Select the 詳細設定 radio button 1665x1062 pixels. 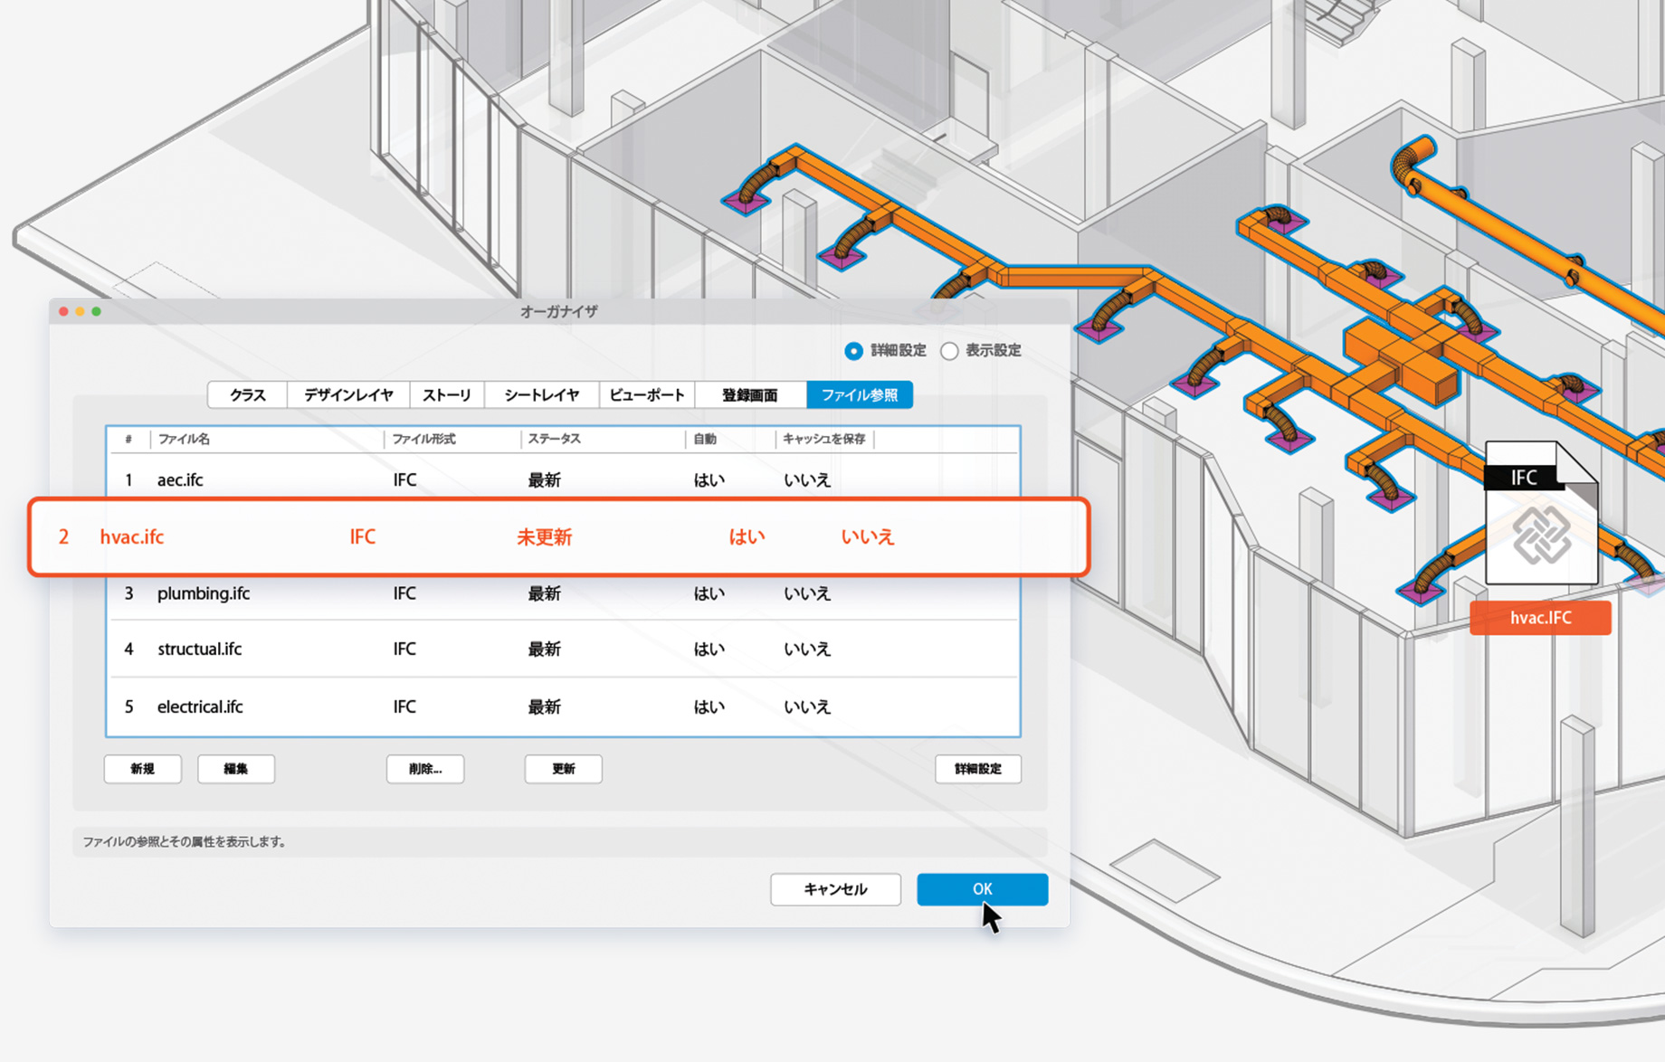(853, 351)
